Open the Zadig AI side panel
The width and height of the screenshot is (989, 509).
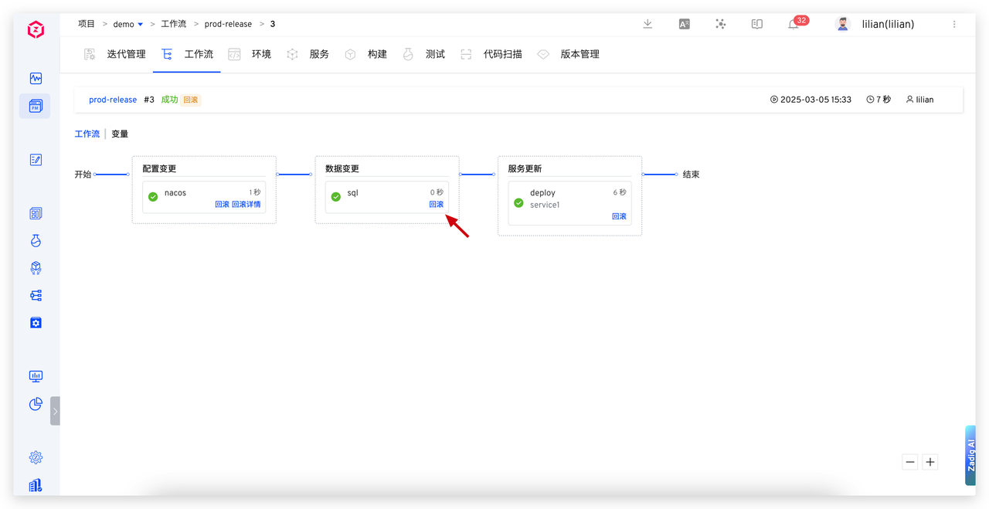coord(970,455)
